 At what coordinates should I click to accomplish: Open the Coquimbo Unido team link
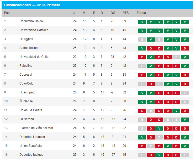pos(31,21)
